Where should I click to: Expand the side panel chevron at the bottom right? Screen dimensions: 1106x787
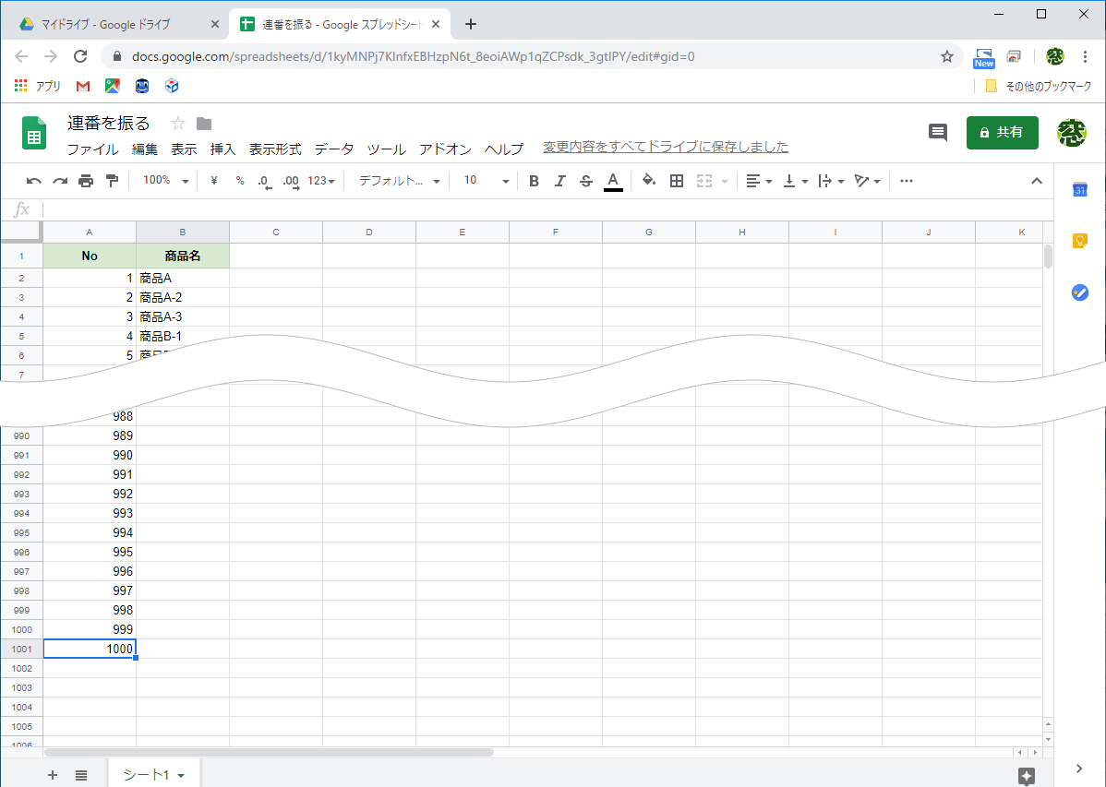coord(1079,769)
